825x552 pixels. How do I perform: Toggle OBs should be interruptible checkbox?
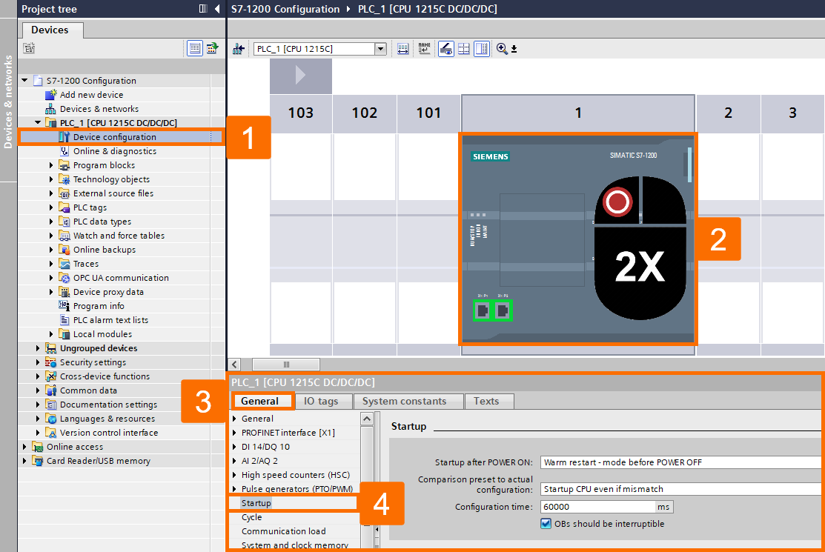(x=546, y=524)
